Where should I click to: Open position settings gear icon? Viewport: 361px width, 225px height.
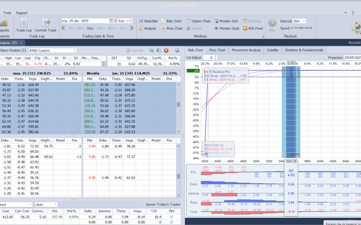[177, 51]
